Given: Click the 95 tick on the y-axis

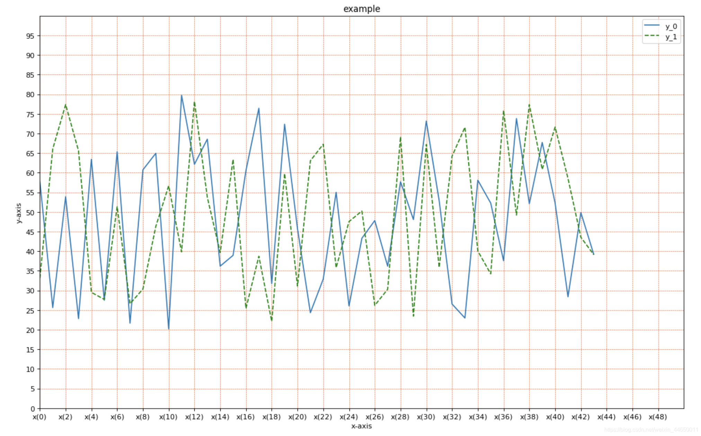Looking at the screenshot, I should click(x=30, y=36).
